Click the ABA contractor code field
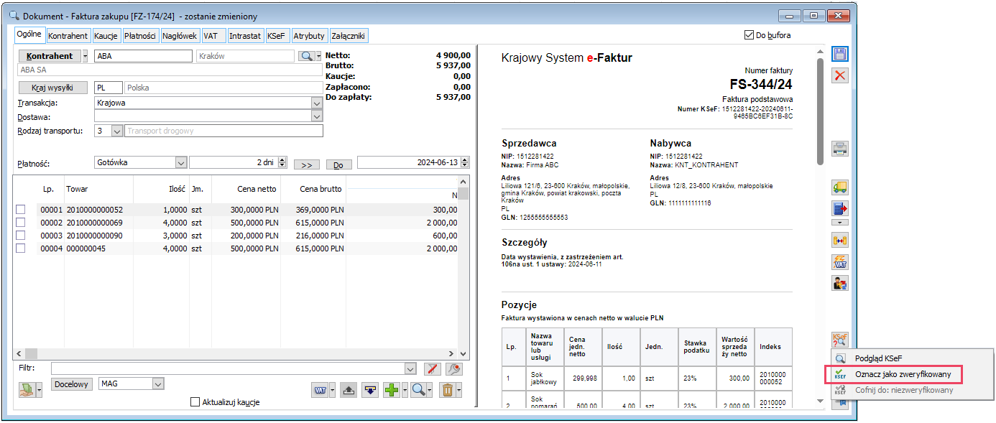The image size is (996, 423). coord(143,56)
